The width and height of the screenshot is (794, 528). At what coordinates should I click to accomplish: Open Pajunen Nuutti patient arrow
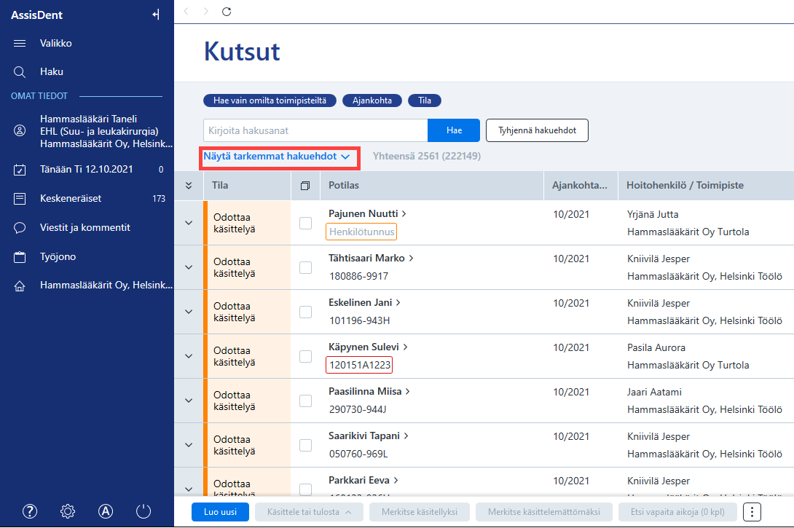point(404,214)
